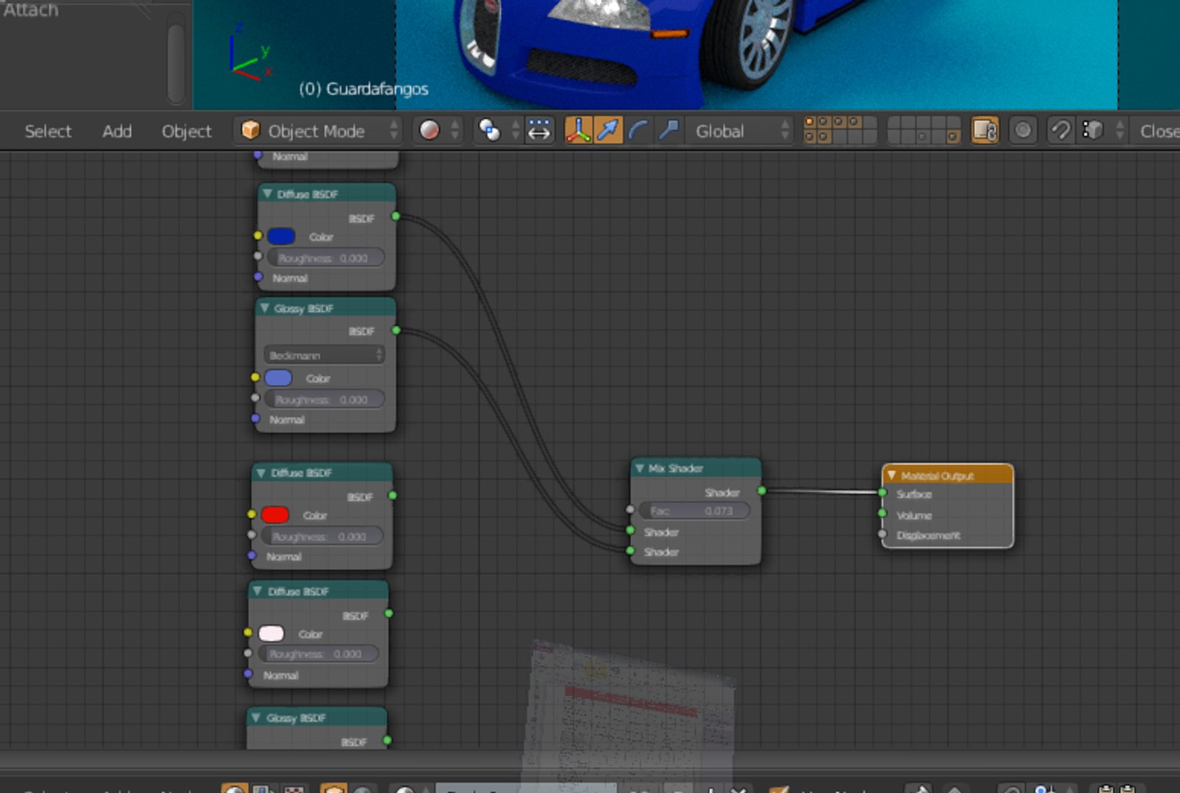Collapse the Material Output node
Screen dimensions: 1180x793
point(891,475)
